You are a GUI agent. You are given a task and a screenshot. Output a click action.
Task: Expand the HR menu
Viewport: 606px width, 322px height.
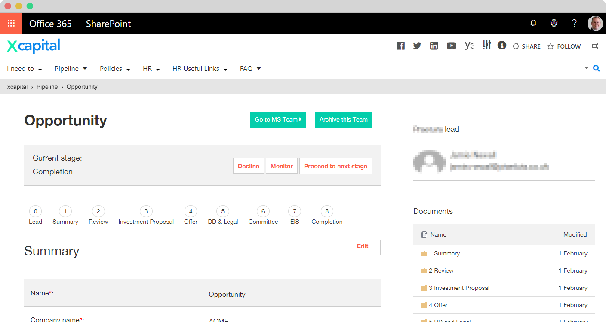pyautogui.click(x=151, y=69)
